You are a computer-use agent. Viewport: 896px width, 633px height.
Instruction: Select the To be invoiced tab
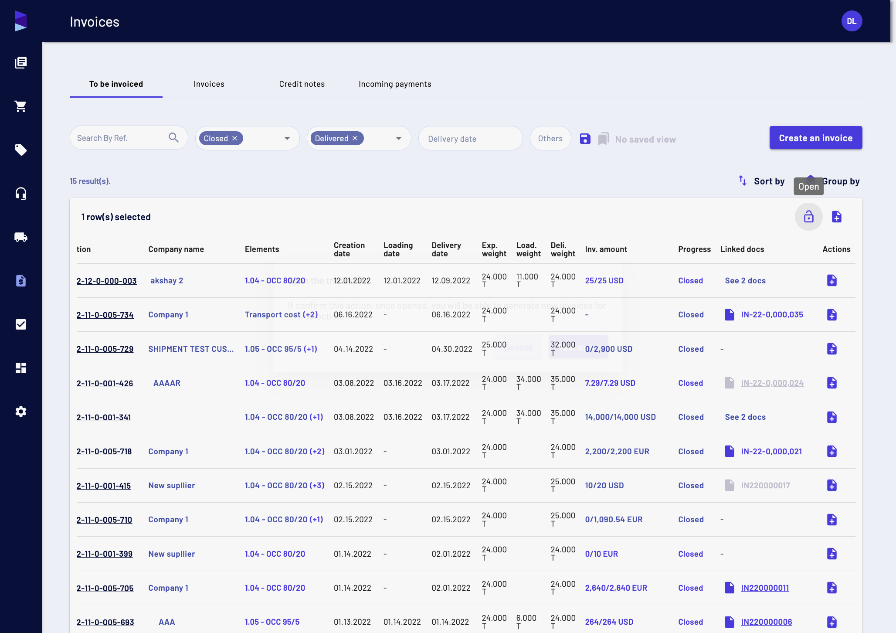coord(116,84)
